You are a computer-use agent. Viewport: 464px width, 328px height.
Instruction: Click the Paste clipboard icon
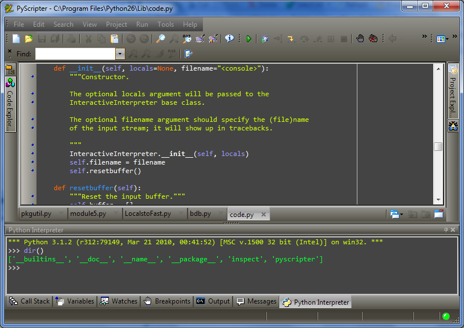(114, 39)
